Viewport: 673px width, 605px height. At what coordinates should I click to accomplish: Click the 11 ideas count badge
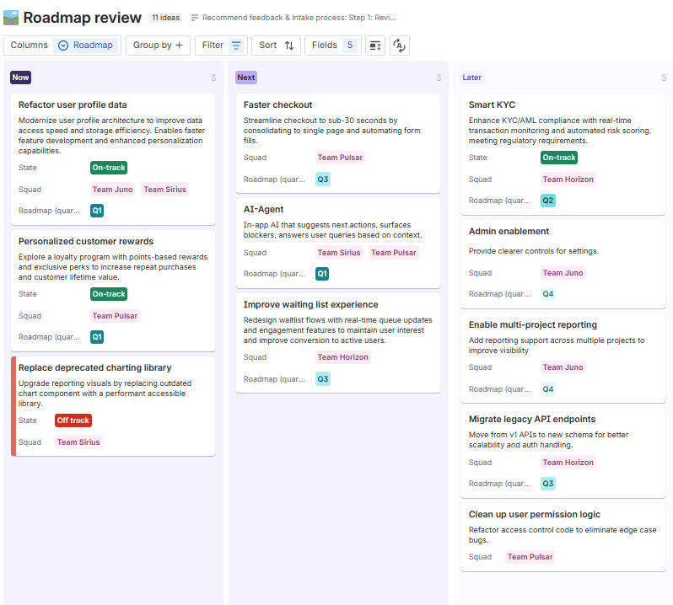pyautogui.click(x=165, y=18)
